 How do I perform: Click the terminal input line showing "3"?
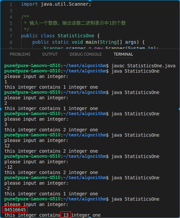6,124
